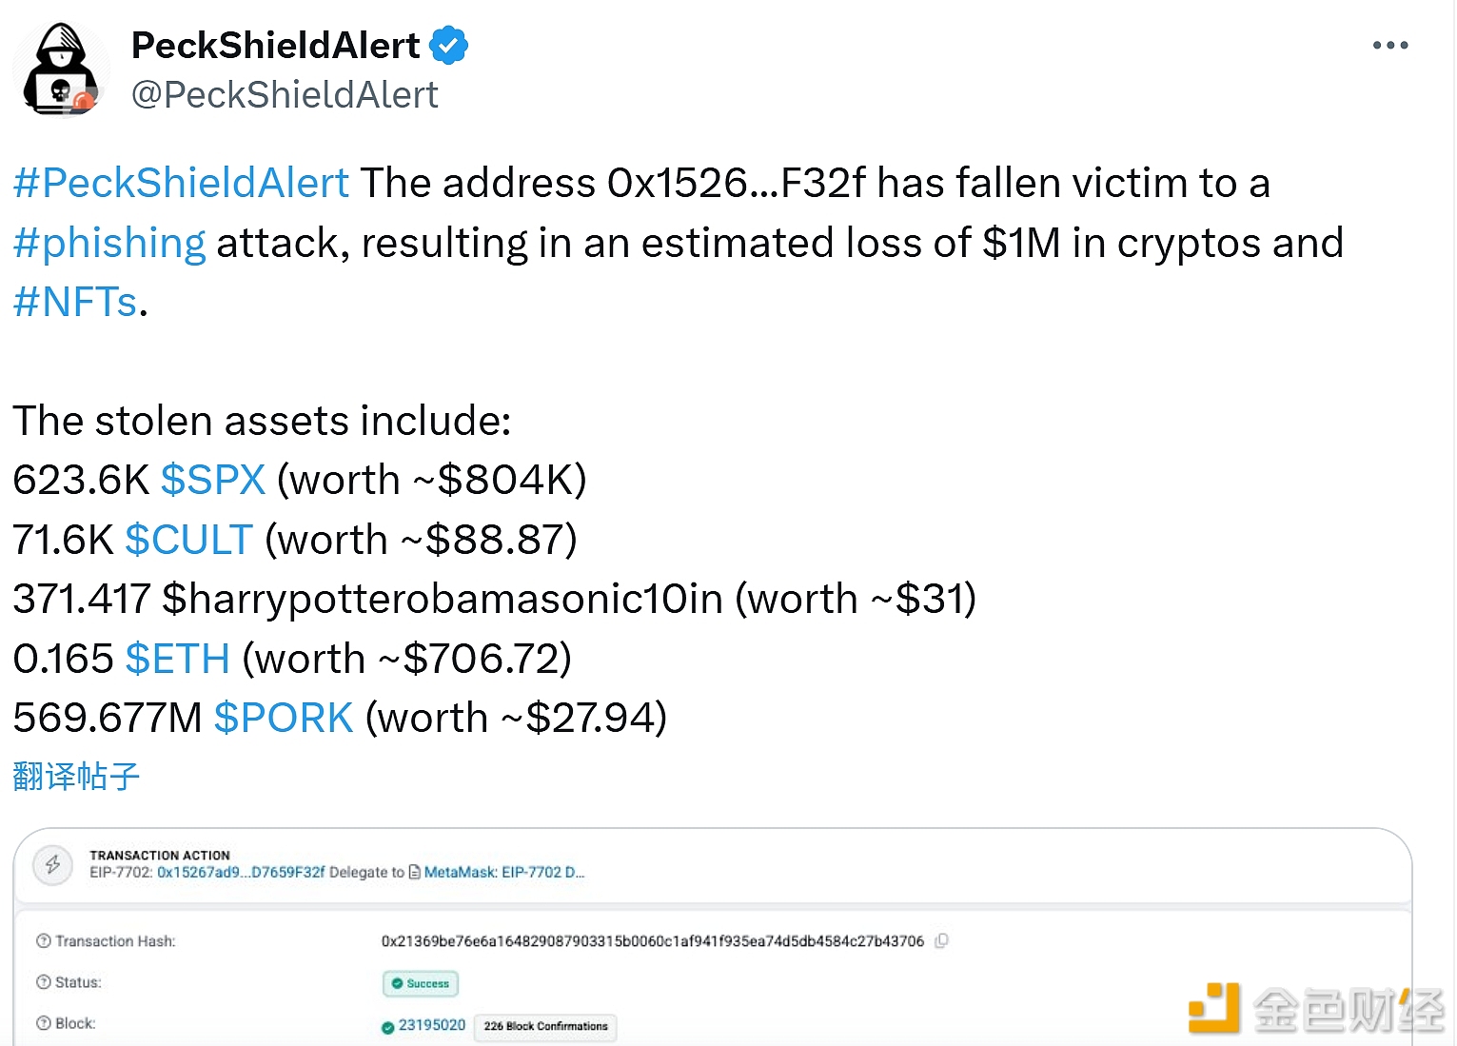Open the $CULT cashtag
Screen dimensions: 1457x1046
[x=188, y=540]
